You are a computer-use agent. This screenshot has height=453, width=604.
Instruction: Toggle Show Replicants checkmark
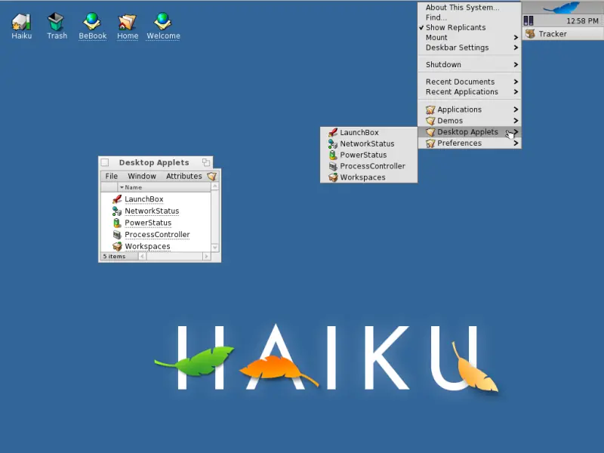(x=421, y=28)
